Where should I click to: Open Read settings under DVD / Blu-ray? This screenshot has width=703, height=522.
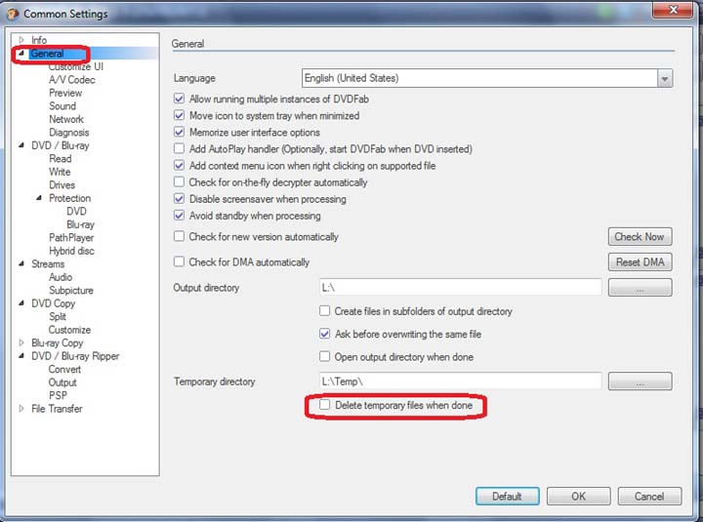(x=61, y=159)
